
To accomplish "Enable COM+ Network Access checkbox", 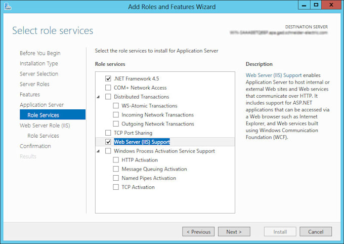I will [x=108, y=88].
